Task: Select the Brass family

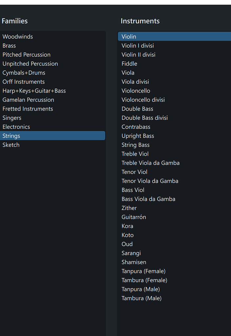Action: 9,46
